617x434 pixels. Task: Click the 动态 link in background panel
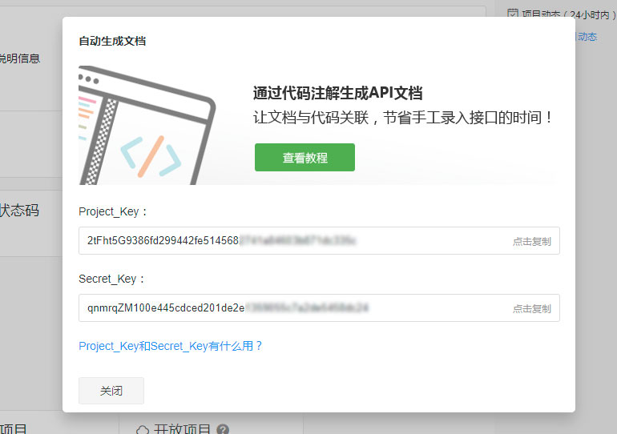[587, 37]
